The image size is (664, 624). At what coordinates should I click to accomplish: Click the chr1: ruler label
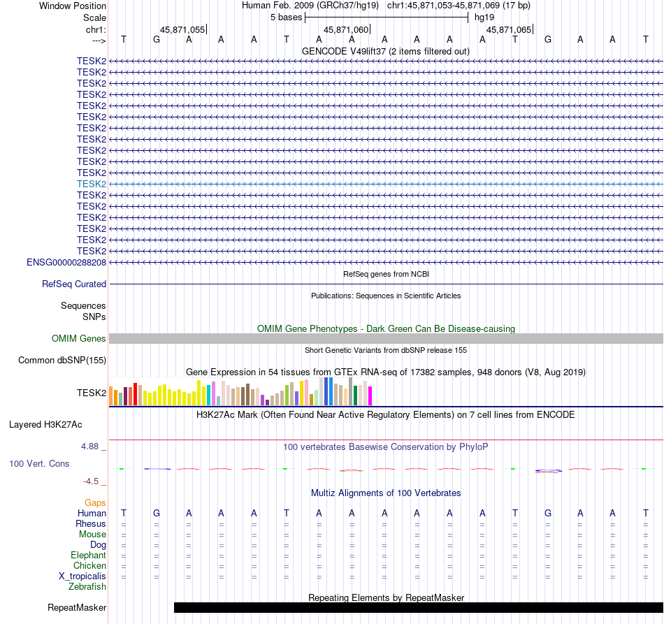tap(96, 29)
